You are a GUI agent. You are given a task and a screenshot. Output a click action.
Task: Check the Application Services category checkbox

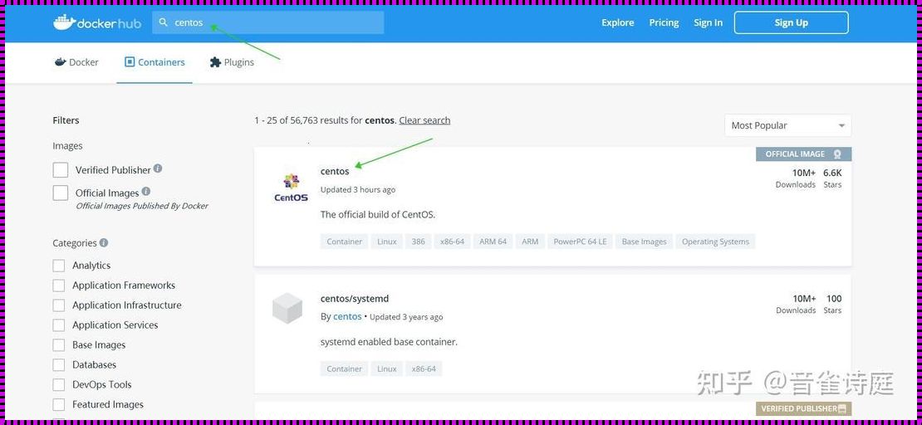[x=59, y=325]
